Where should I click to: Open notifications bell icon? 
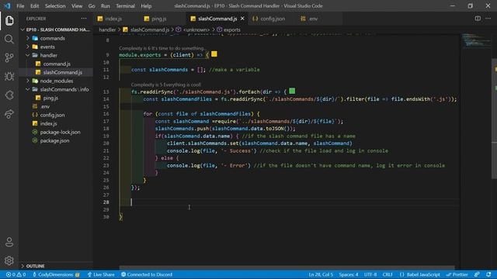[x=488, y=274]
